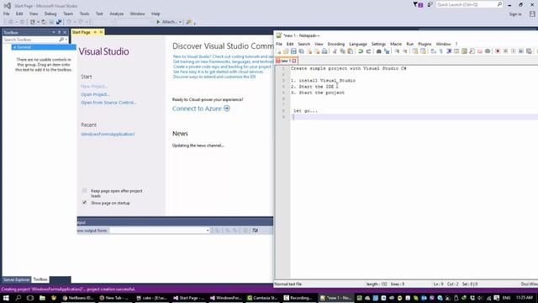This screenshot has width=538, height=303.
Task: Pin the Start Page tab
Action: tap(95, 32)
